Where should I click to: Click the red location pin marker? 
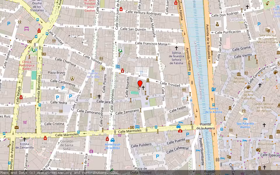click(x=140, y=84)
